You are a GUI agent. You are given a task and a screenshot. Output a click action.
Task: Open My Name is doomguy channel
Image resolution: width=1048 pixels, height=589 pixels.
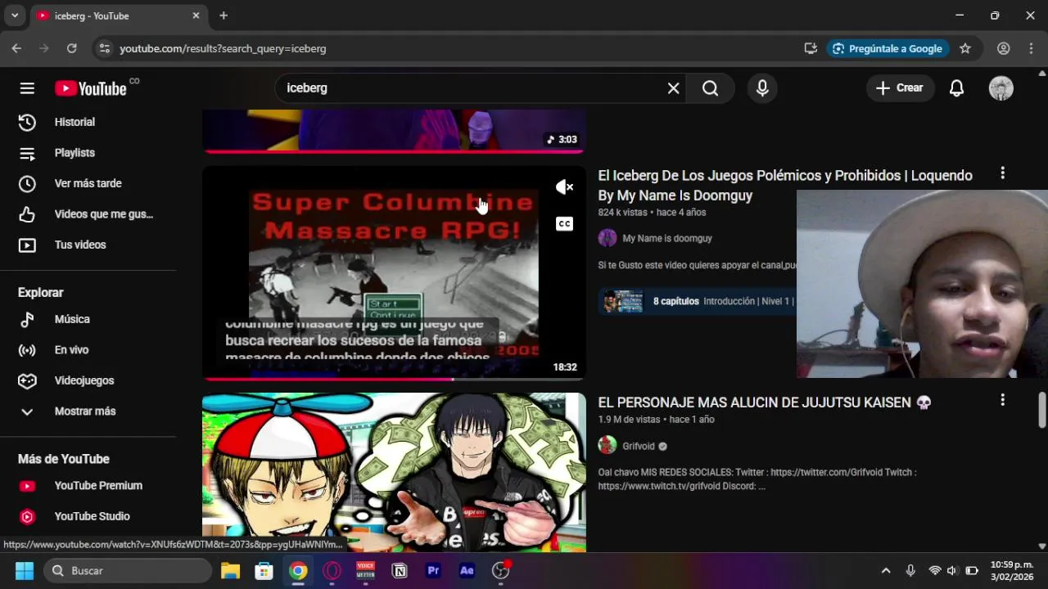click(667, 238)
